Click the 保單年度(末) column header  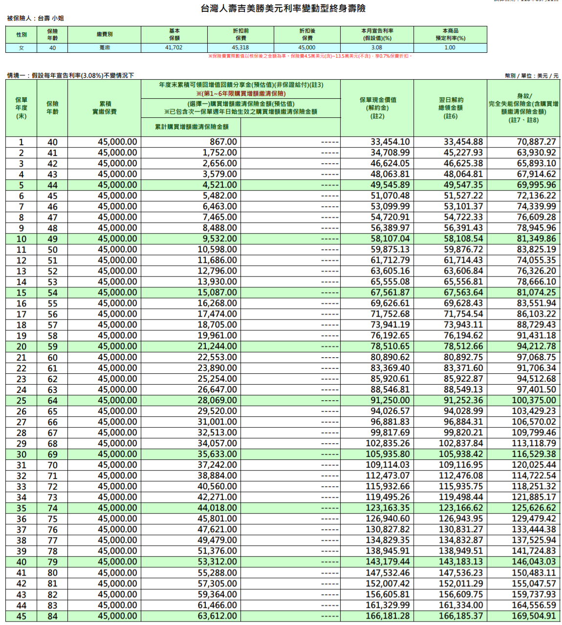(22, 108)
